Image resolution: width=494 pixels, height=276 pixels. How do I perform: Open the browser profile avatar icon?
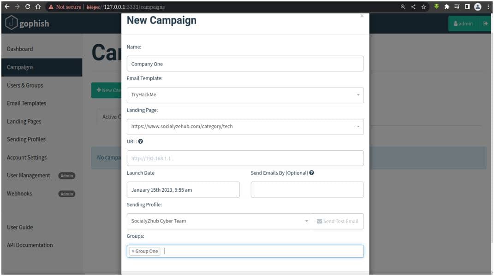[477, 6]
